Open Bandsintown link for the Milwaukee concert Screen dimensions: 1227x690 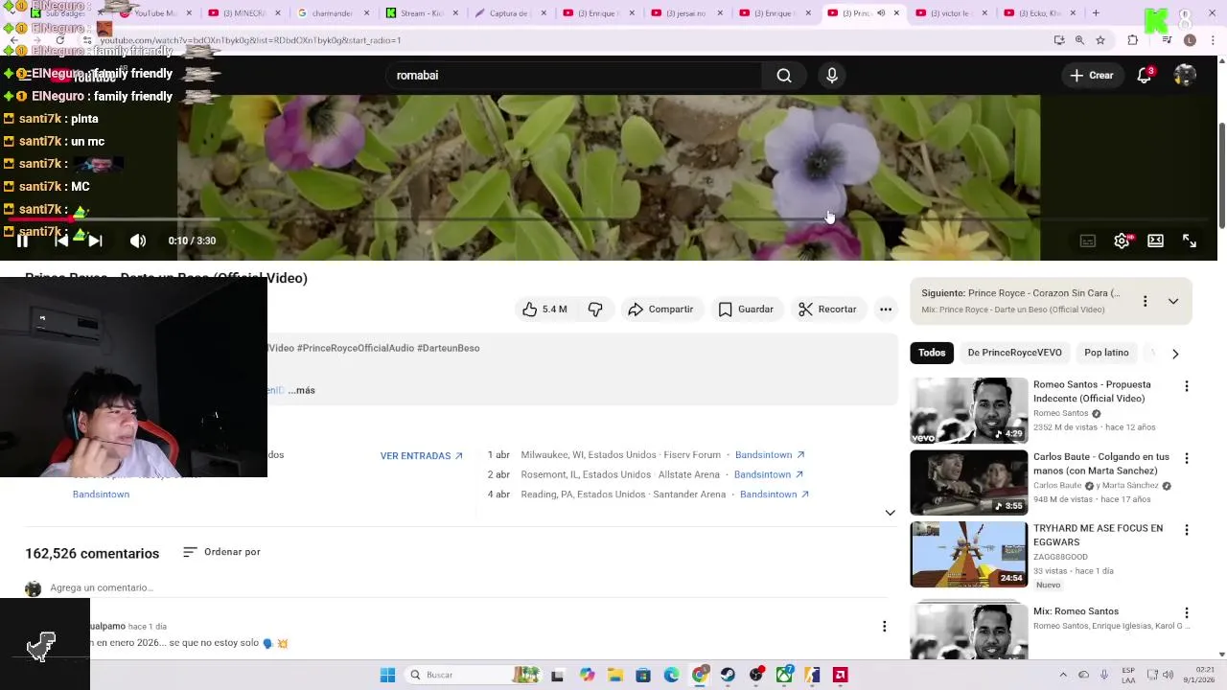[770, 455]
